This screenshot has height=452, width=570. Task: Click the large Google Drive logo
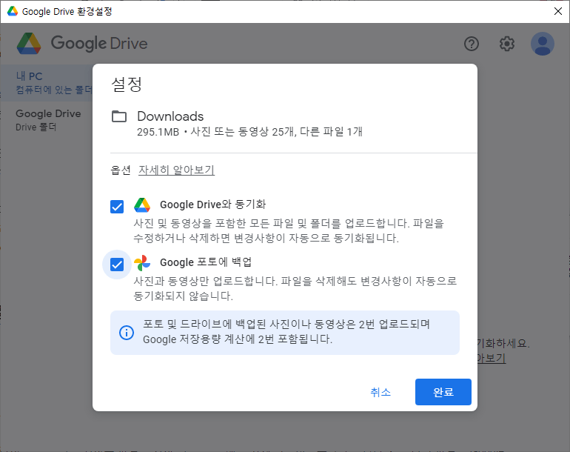(29, 44)
